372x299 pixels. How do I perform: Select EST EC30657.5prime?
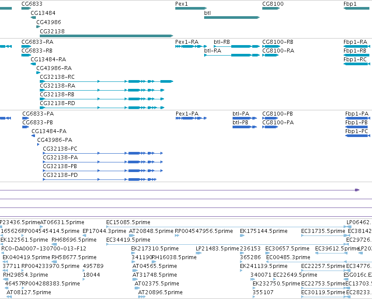click(268, 253)
